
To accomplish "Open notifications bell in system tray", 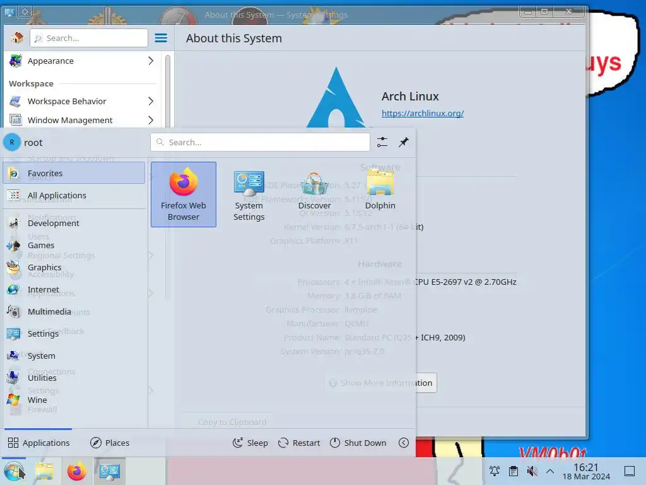I will click(x=495, y=471).
